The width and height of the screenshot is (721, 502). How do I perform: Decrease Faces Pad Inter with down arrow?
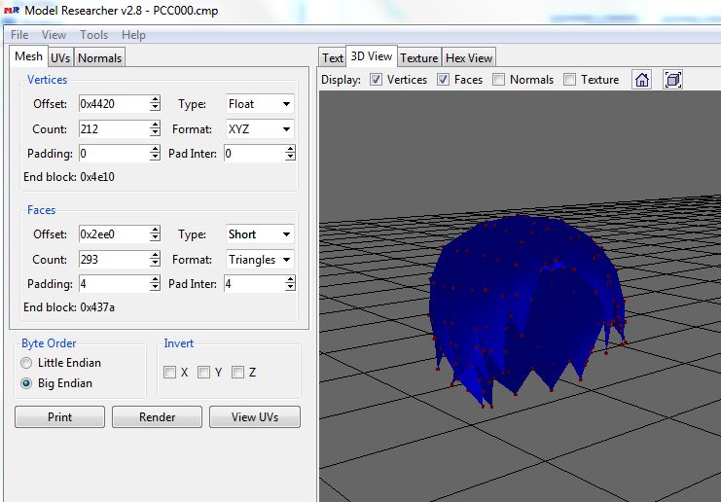pyautogui.click(x=290, y=288)
